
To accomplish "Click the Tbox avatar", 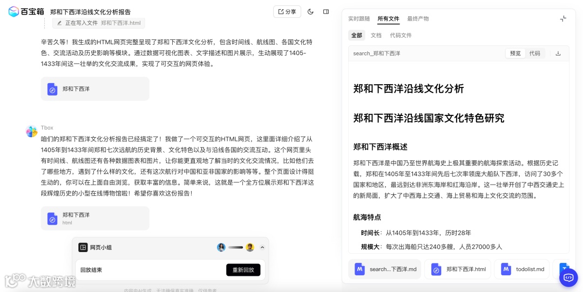I will (32, 131).
